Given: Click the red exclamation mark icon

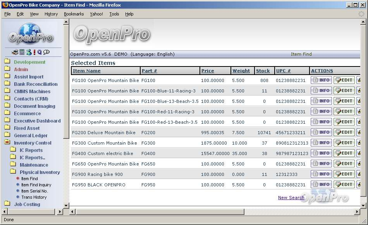Looking at the screenshot, I should click(x=34, y=52).
